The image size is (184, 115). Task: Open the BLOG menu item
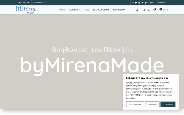87,10
